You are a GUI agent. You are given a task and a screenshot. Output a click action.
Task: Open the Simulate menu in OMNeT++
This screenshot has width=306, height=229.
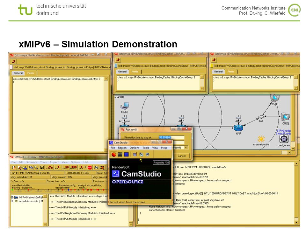tap(32, 162)
